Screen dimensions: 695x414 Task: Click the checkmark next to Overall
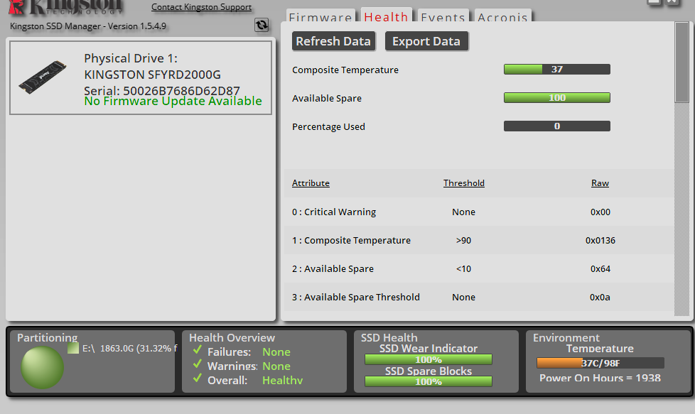[198, 378]
